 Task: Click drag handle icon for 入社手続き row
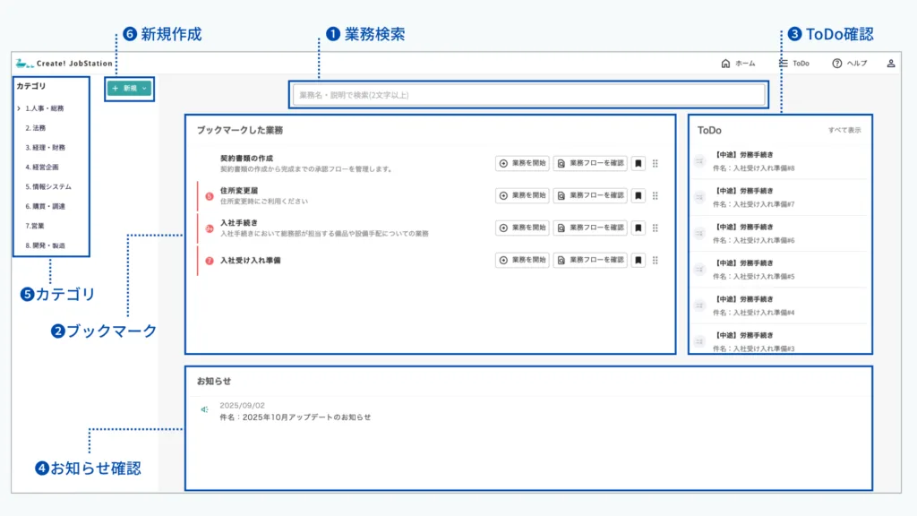(x=656, y=228)
